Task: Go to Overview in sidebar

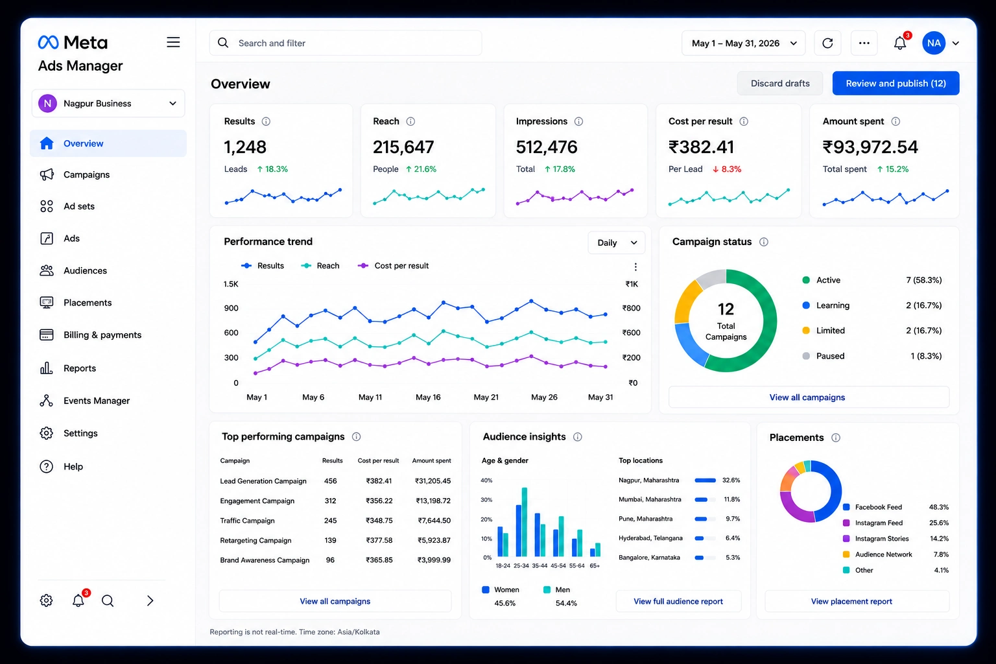Action: pyautogui.click(x=108, y=143)
